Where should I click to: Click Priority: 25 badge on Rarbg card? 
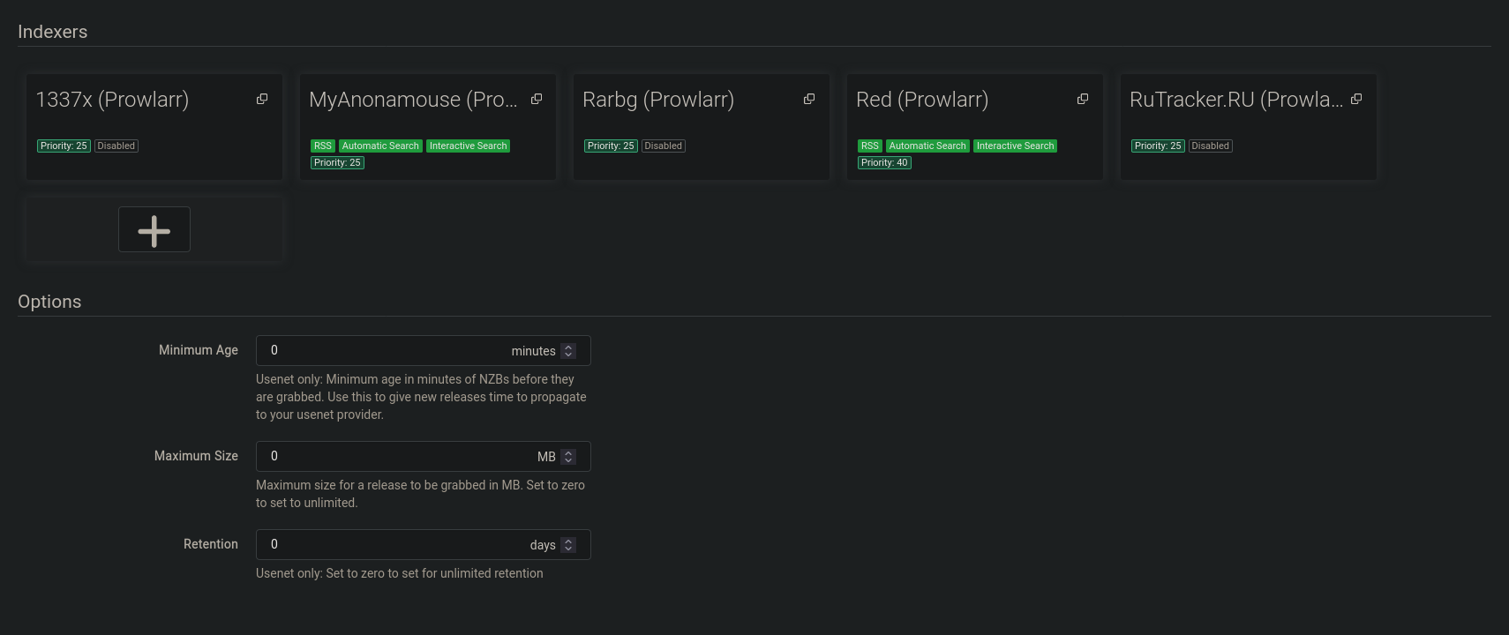[611, 146]
